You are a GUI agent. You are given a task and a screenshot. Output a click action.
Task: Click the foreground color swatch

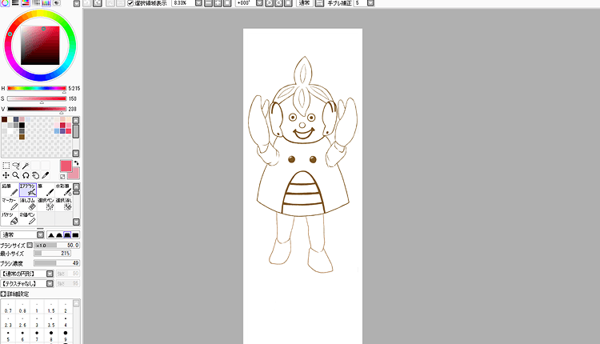pos(66,166)
